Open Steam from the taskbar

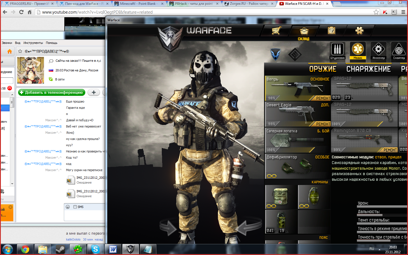point(60,249)
